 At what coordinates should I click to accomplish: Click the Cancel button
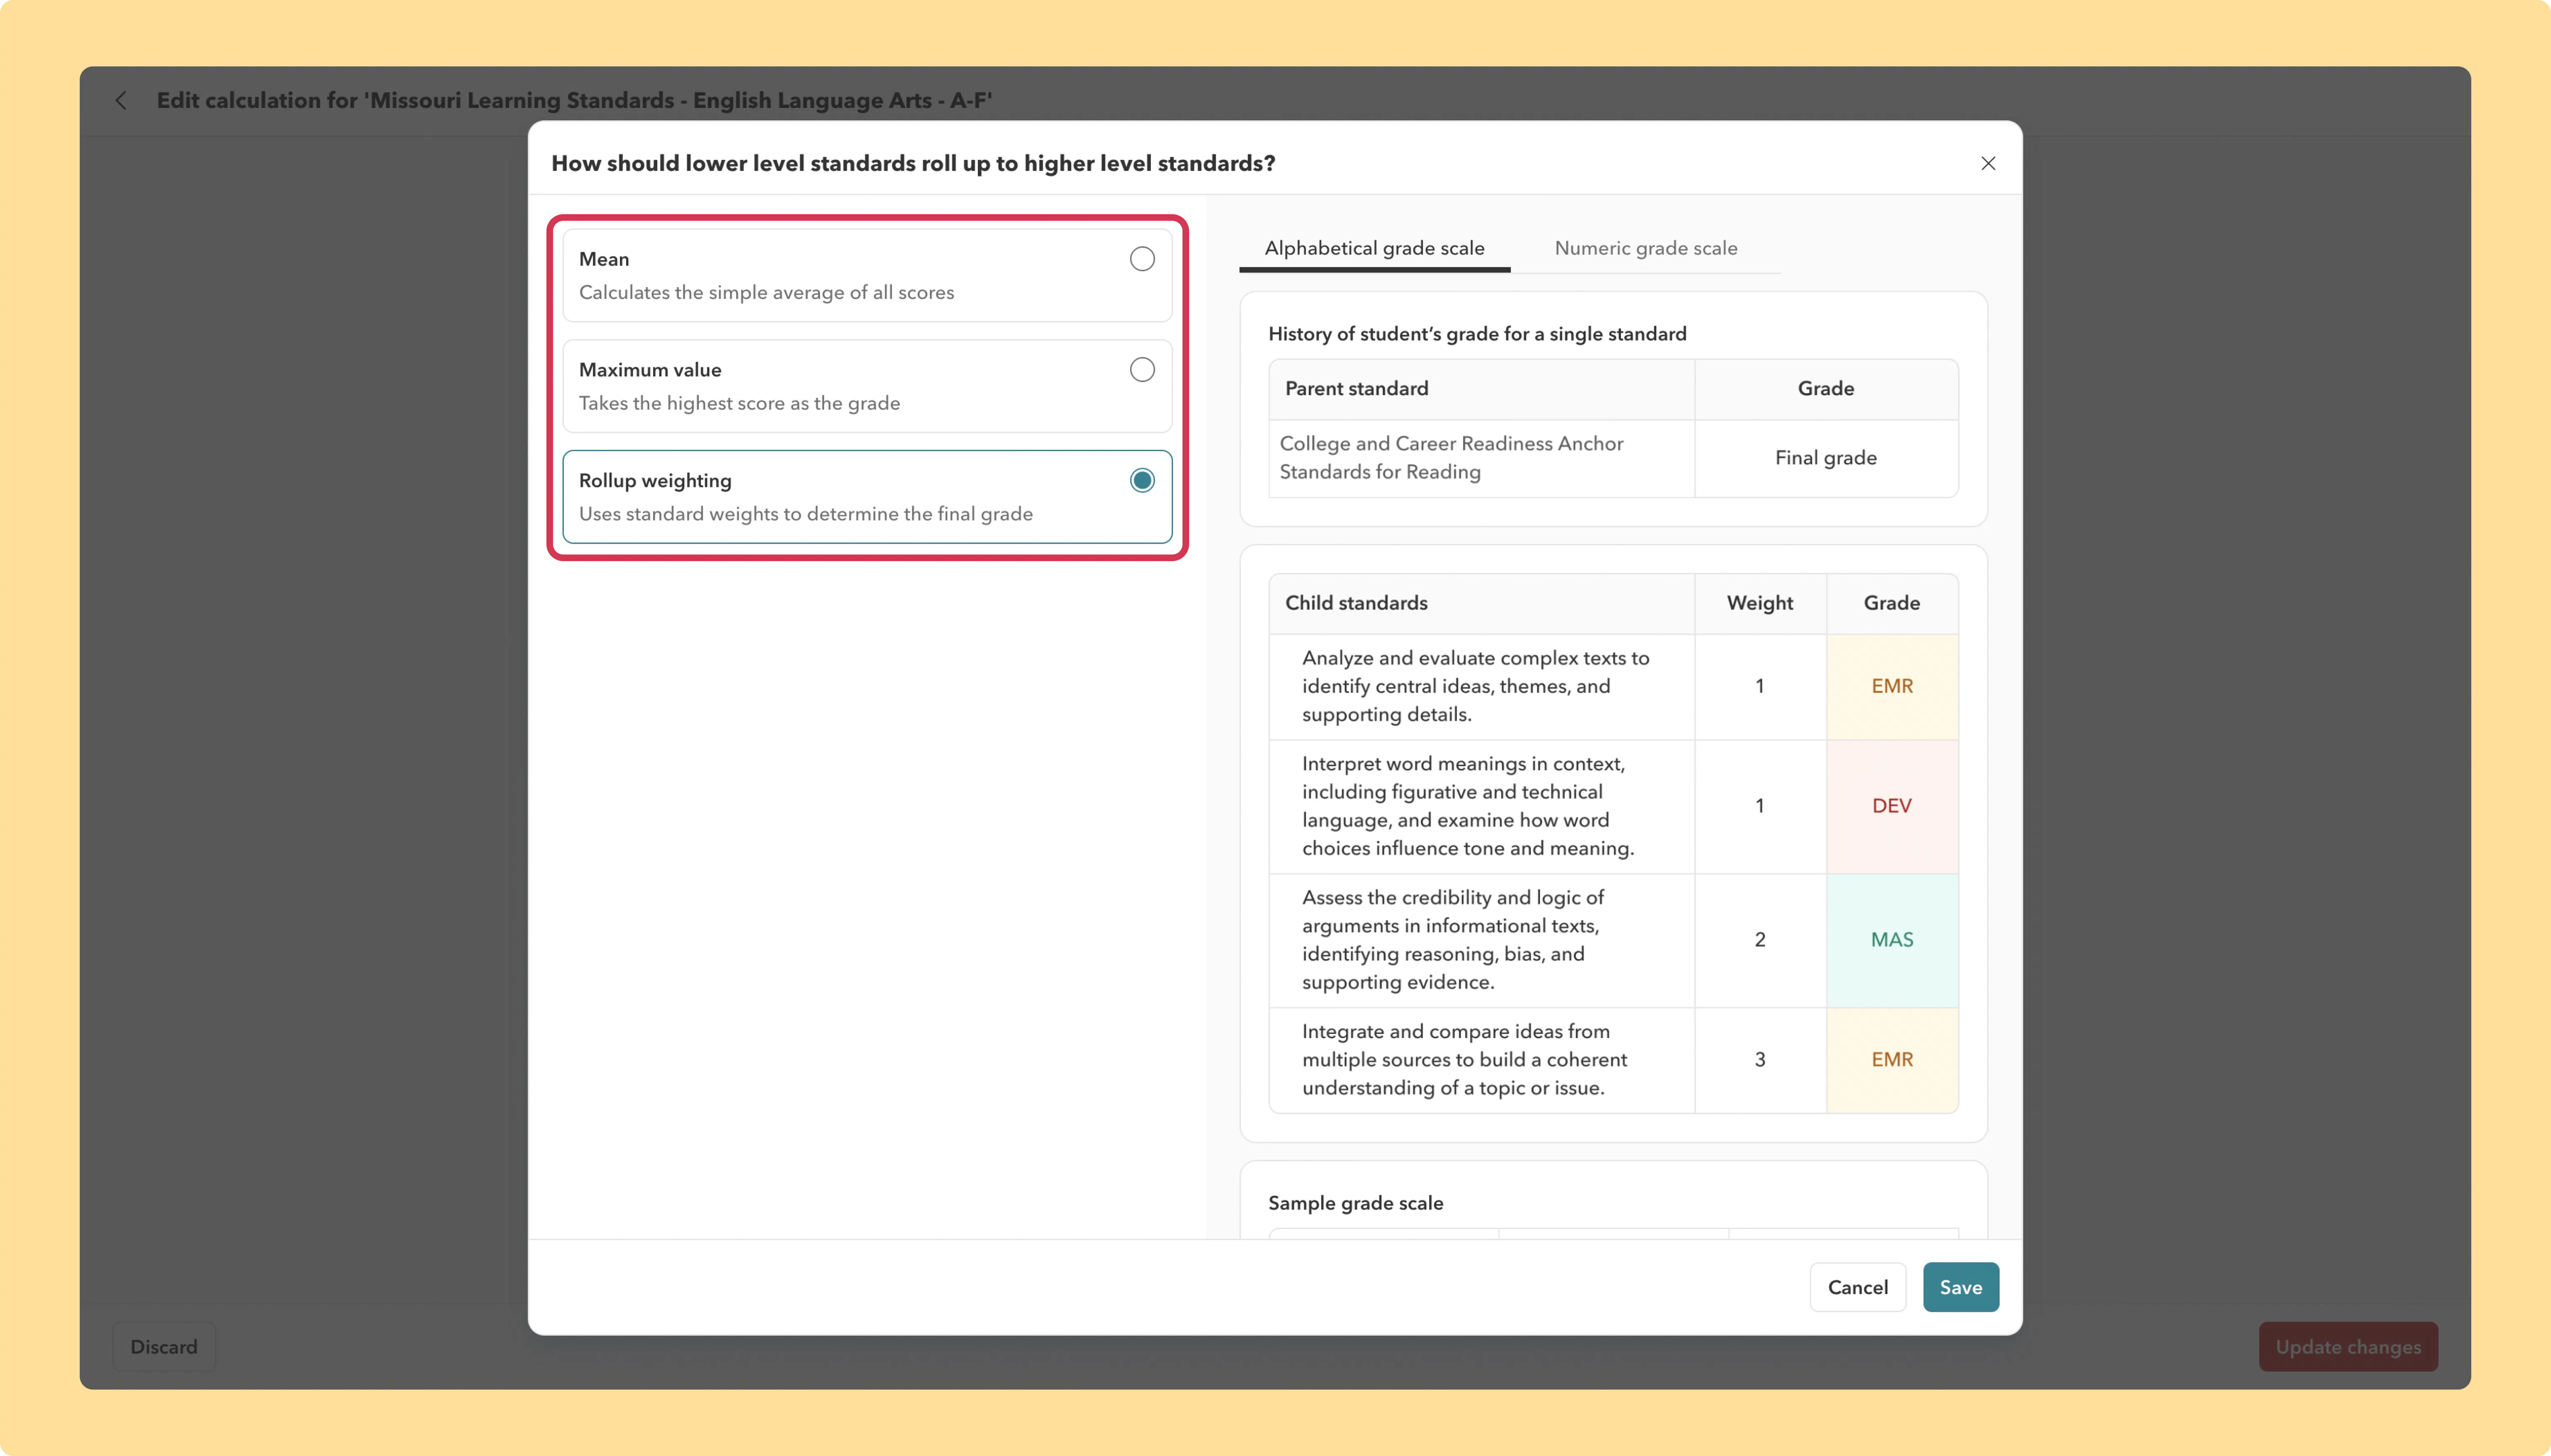tap(1858, 1287)
